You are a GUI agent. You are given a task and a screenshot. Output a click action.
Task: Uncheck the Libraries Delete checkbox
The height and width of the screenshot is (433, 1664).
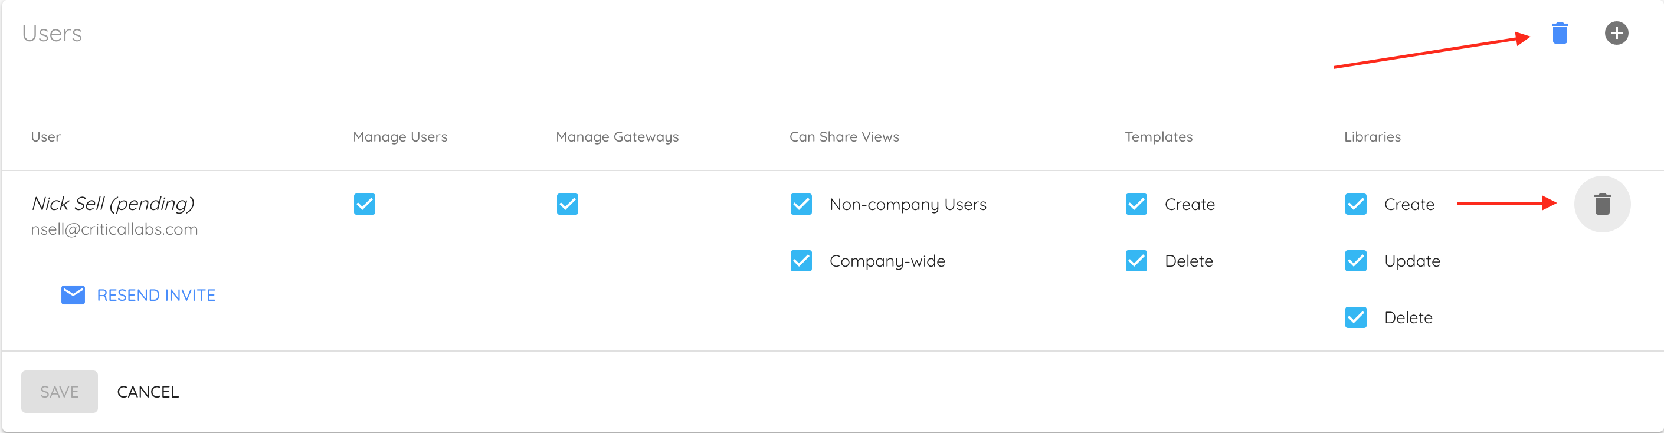(1355, 317)
